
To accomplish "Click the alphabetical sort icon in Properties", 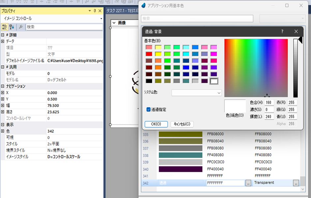I will pos(12,27).
